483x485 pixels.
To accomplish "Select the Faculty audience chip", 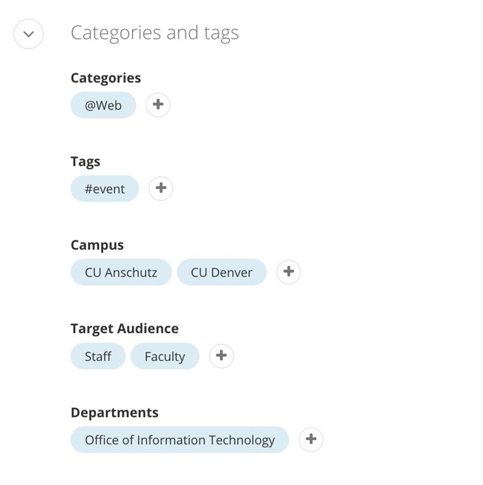I will 165,356.
